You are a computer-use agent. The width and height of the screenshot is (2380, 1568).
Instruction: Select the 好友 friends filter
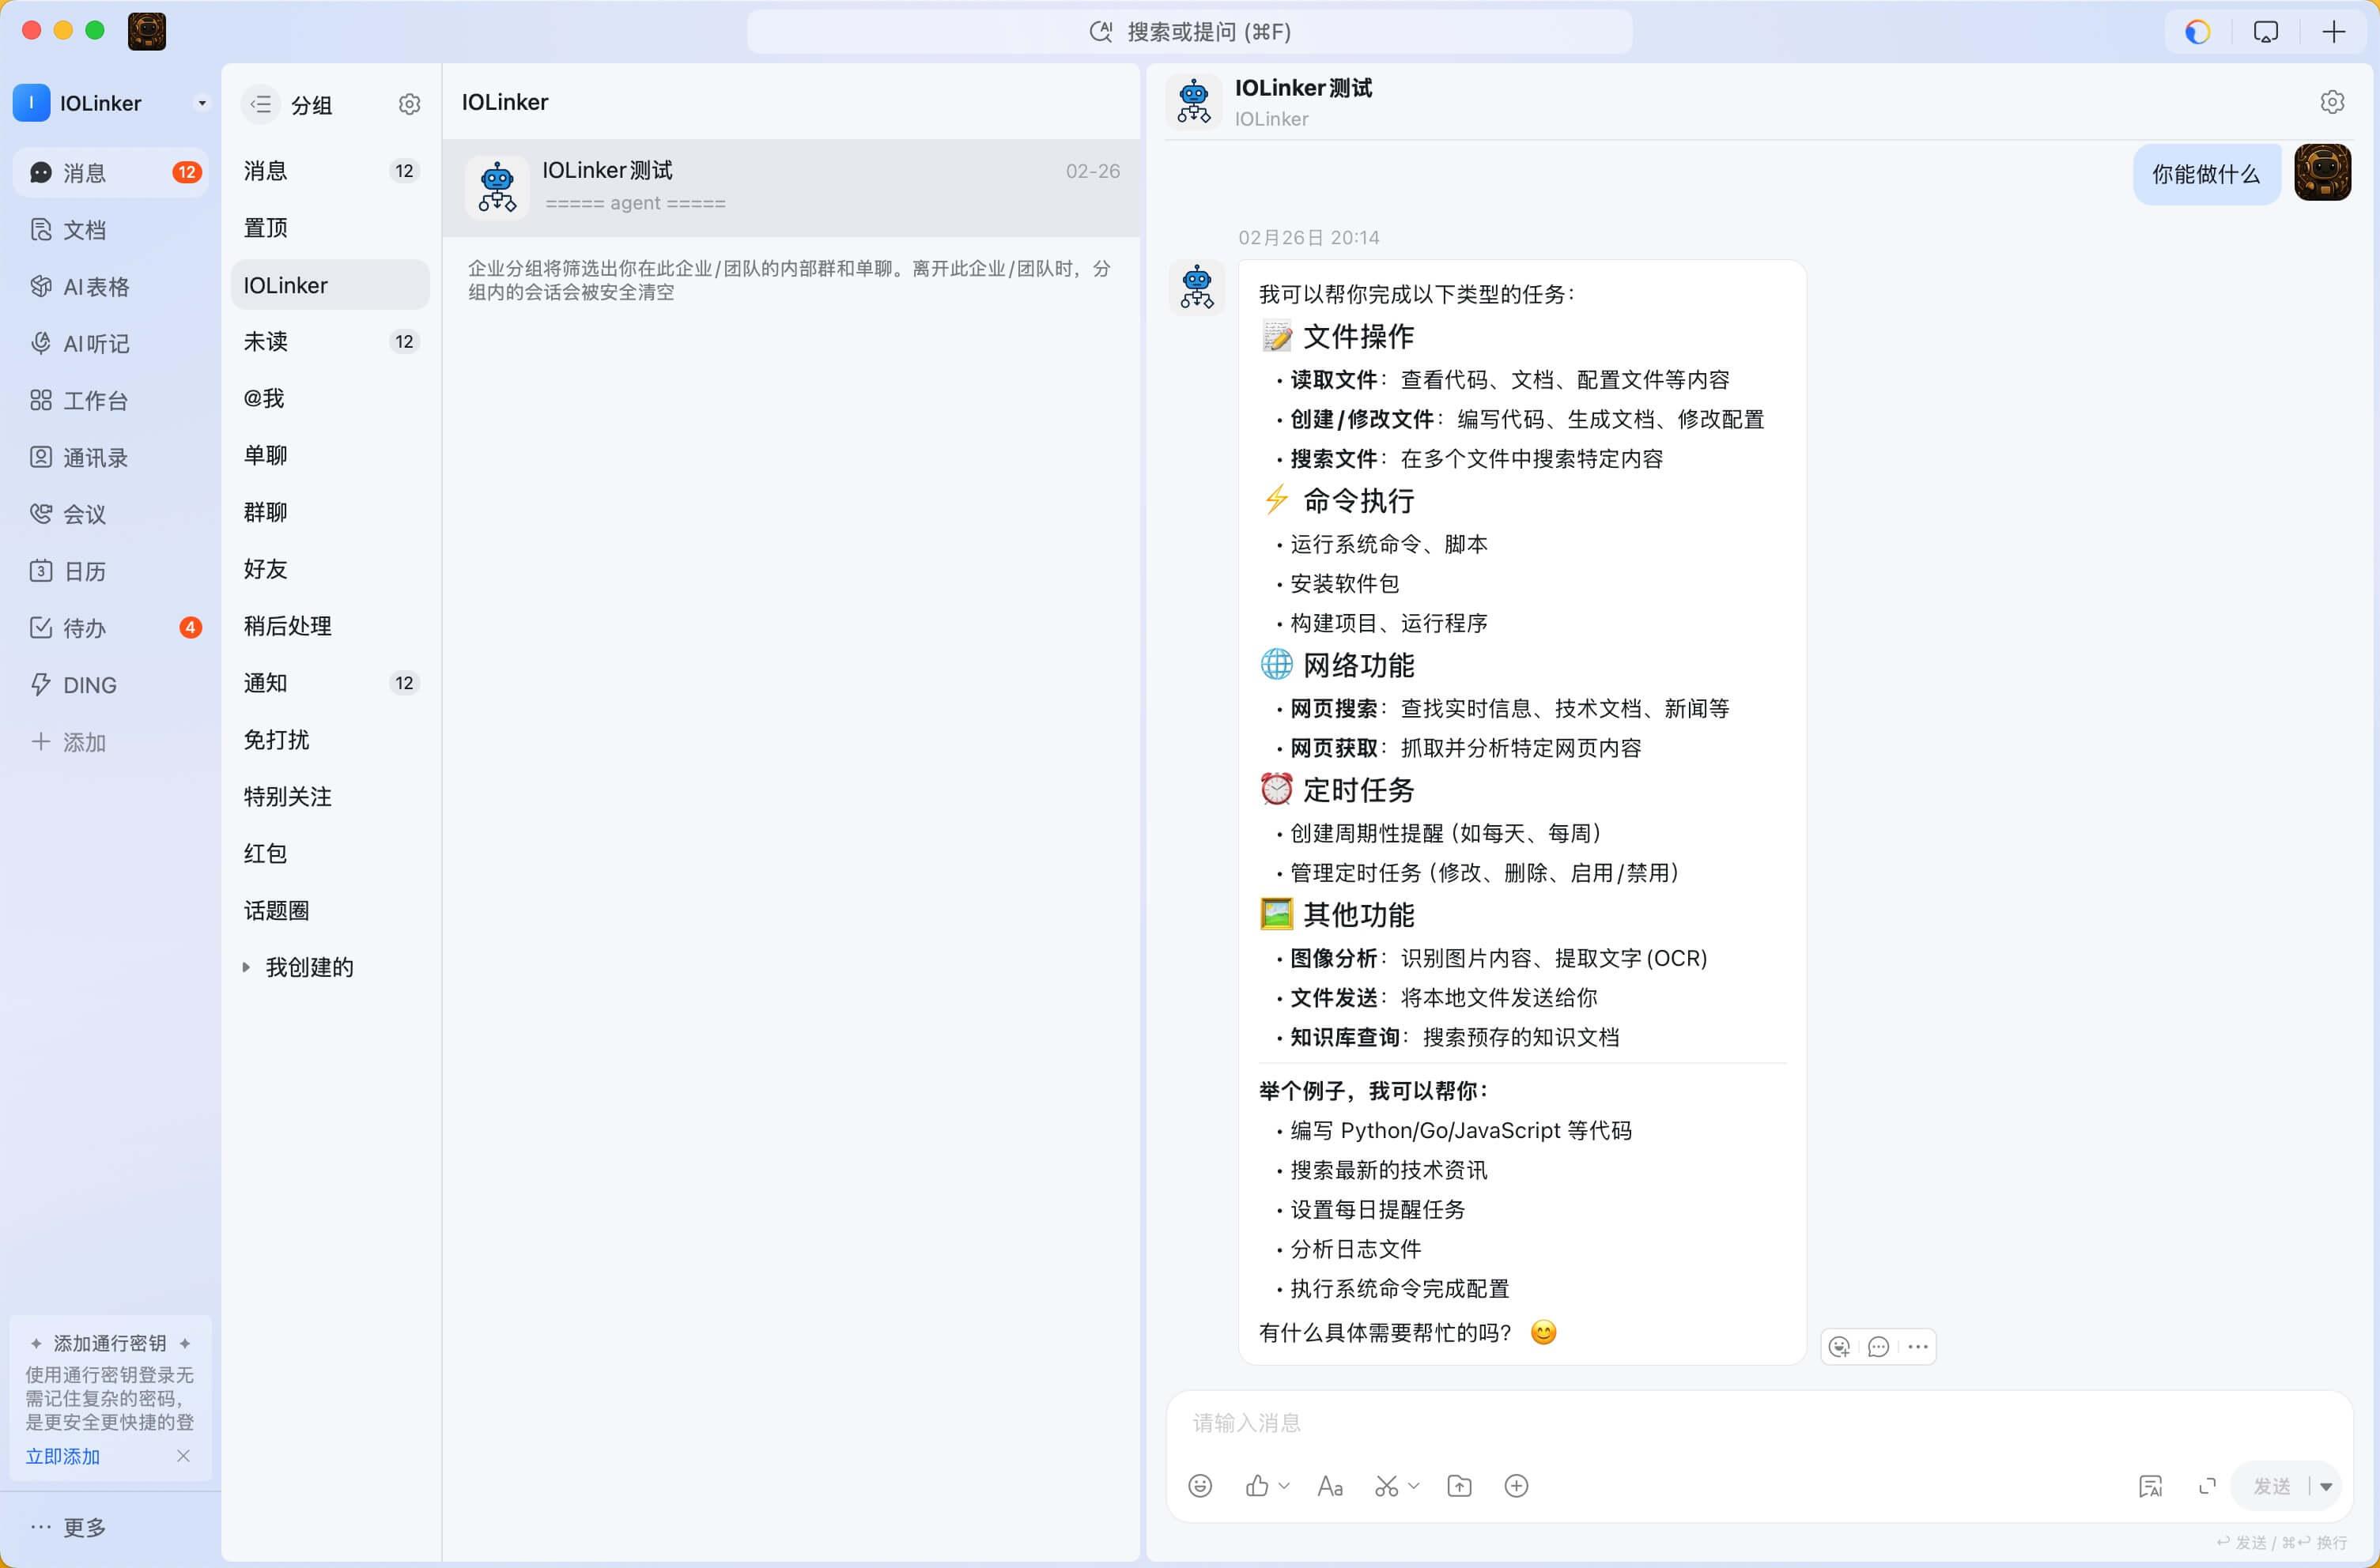point(331,569)
